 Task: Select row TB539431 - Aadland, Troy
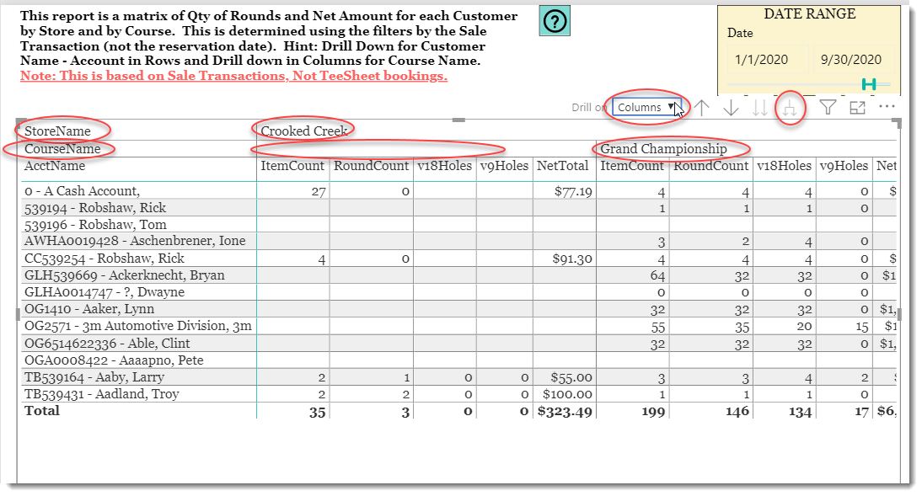(101, 394)
